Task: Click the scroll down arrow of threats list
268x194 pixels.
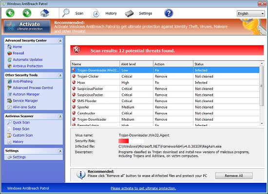Action: (262, 123)
